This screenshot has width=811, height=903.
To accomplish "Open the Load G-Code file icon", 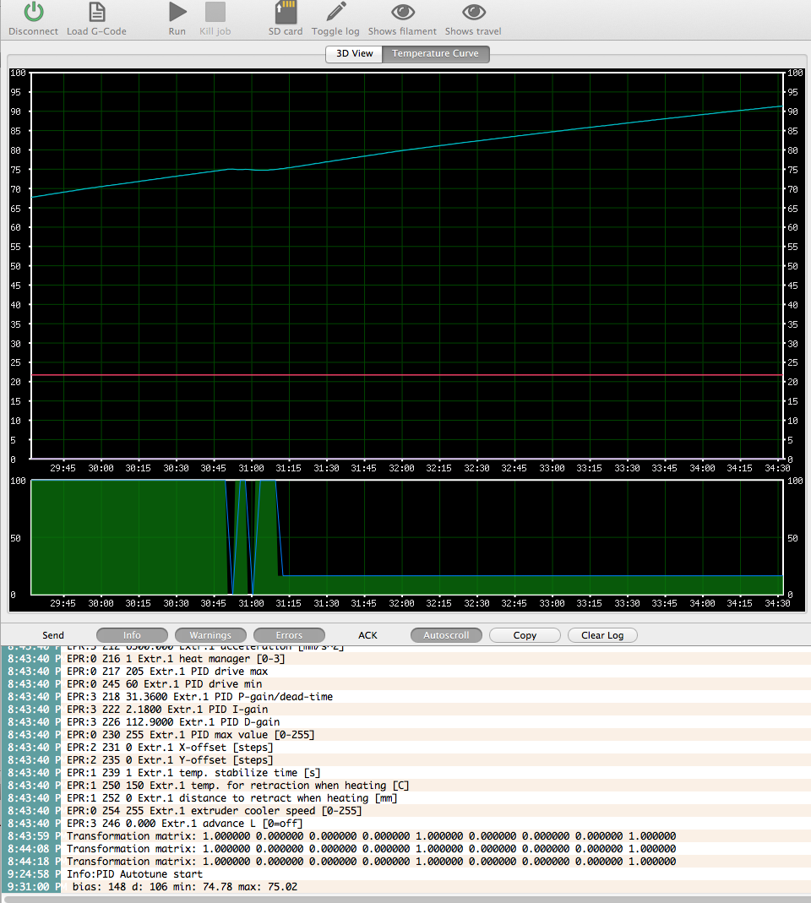I will coord(97,13).
